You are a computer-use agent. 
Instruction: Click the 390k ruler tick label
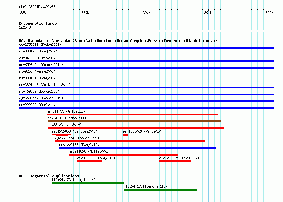tap(147, 13)
